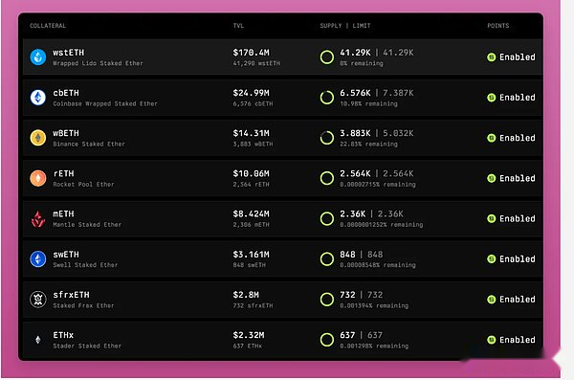The height and width of the screenshot is (380, 574).
Task: Click the rETH Rocket Pool icon
Action: tap(38, 178)
